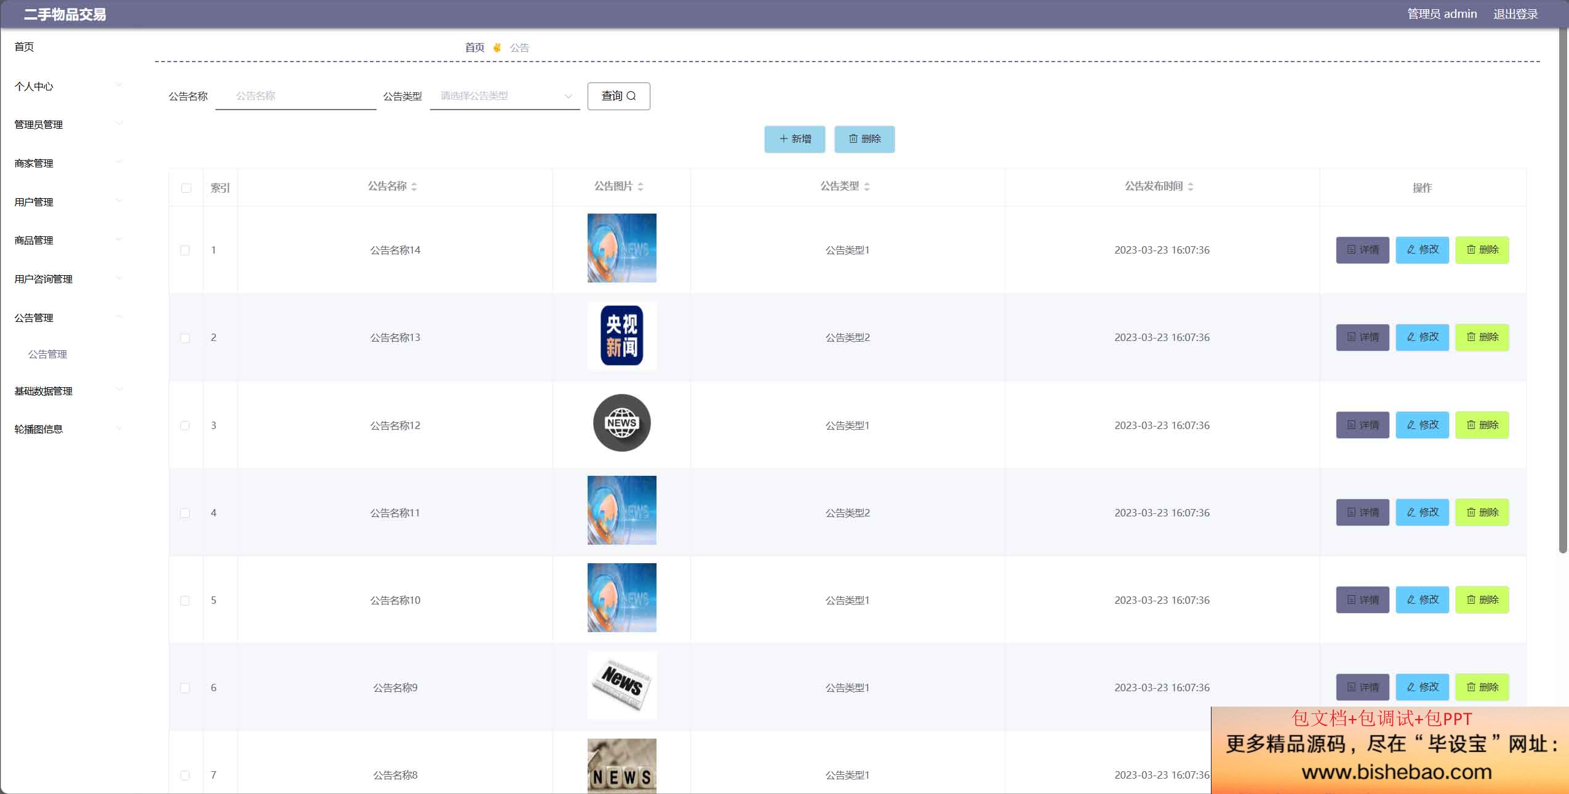Click the trash icon on top 删除 button
Viewport: 1569px width, 794px height.
click(853, 139)
